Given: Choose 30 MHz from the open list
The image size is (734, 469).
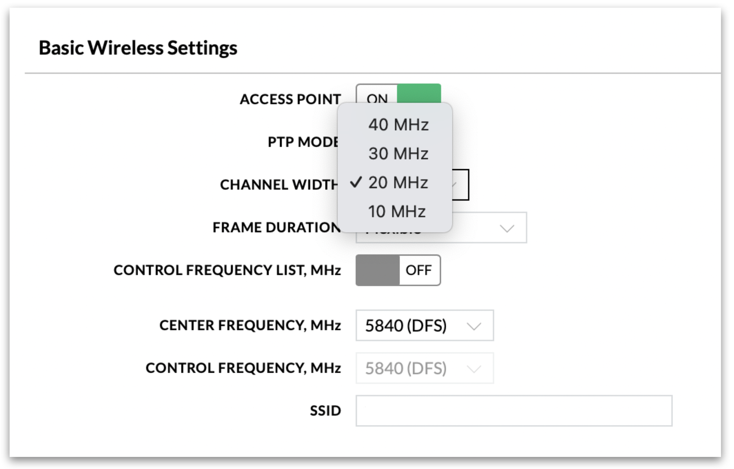Looking at the screenshot, I should click(395, 154).
